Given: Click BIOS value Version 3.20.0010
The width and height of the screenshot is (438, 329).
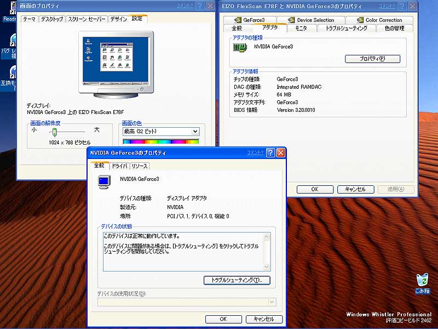Looking at the screenshot, I should click(x=296, y=110).
